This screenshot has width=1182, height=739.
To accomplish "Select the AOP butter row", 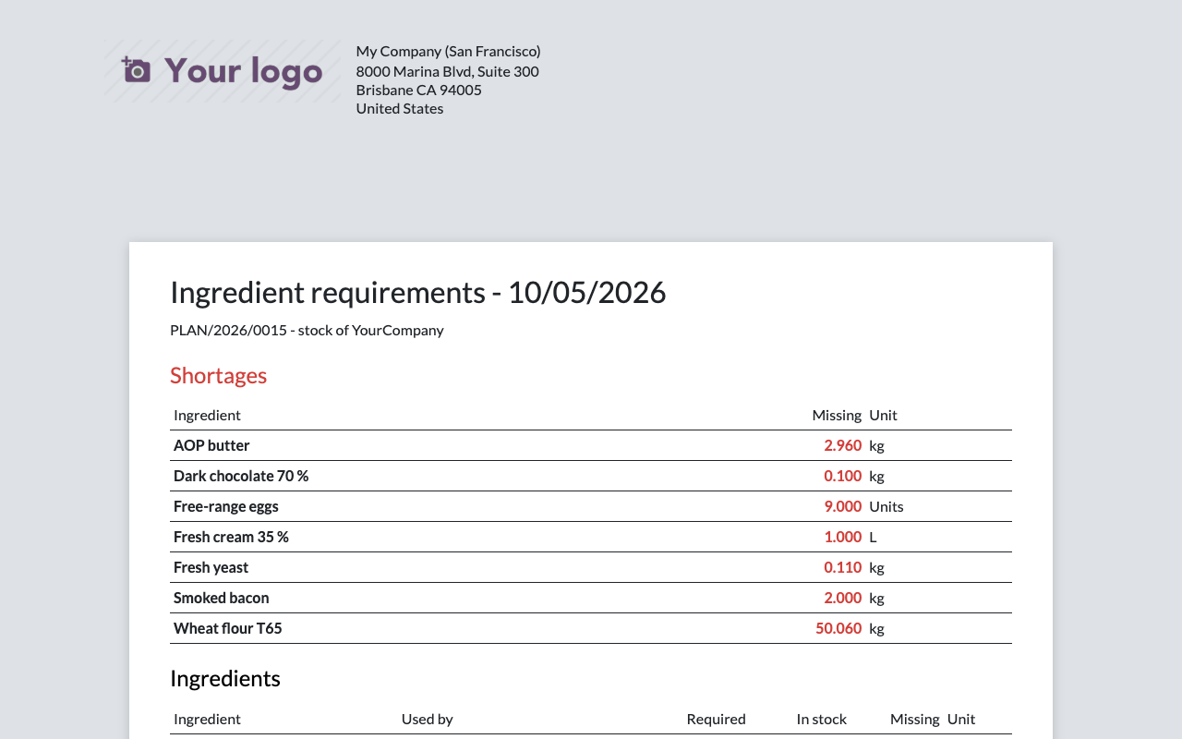I will point(591,445).
